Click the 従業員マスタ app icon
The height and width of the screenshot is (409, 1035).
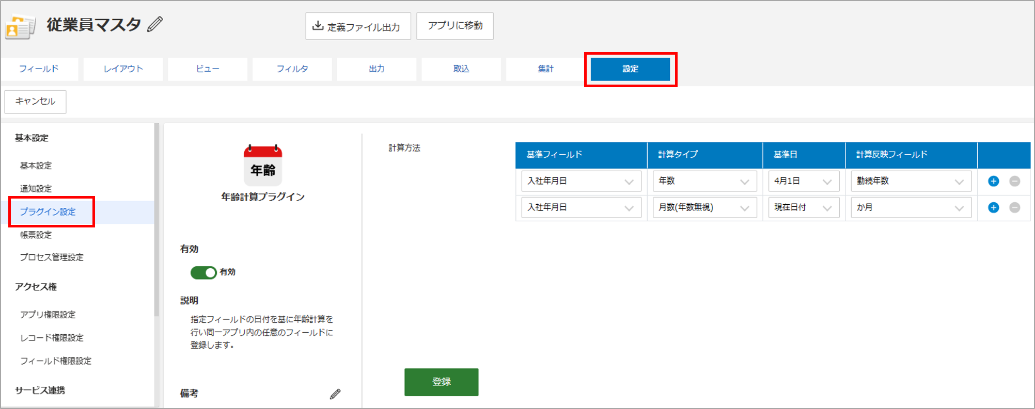(x=20, y=26)
